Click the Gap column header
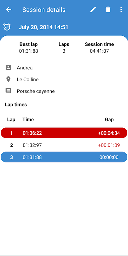The width and height of the screenshot is (128, 256). [109, 119]
